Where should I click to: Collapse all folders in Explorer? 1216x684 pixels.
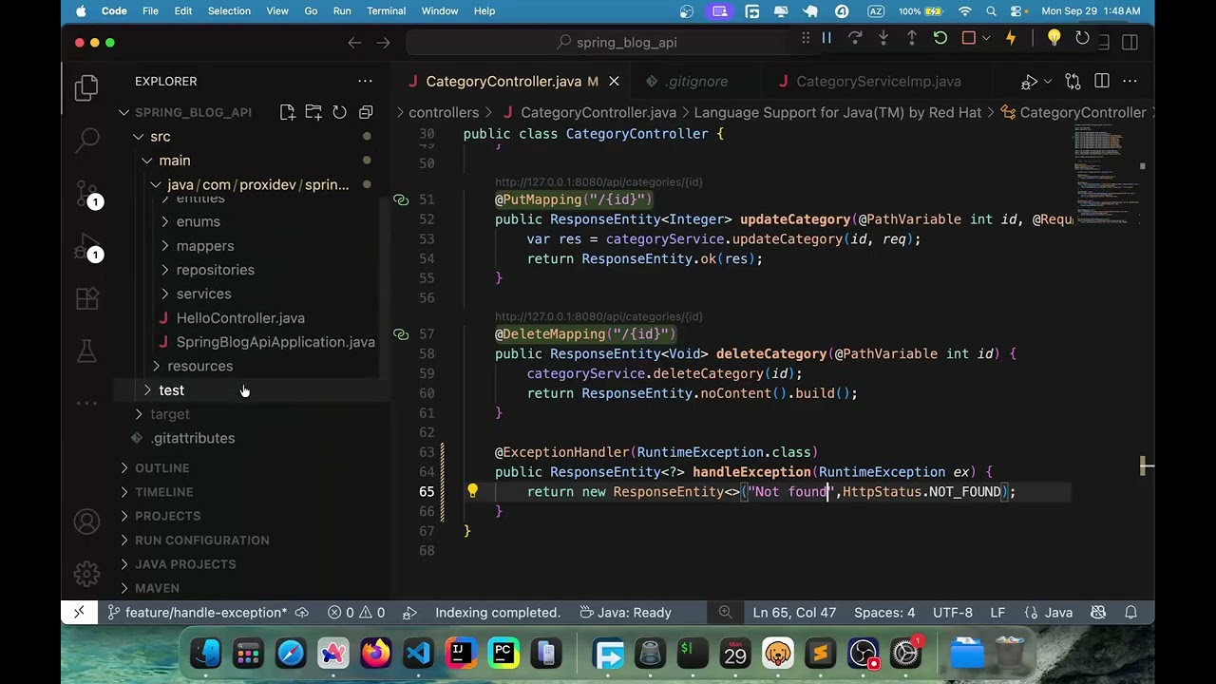(x=366, y=112)
